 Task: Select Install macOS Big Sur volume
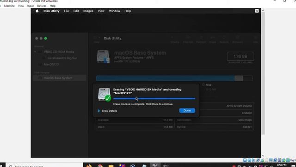(x=62, y=58)
